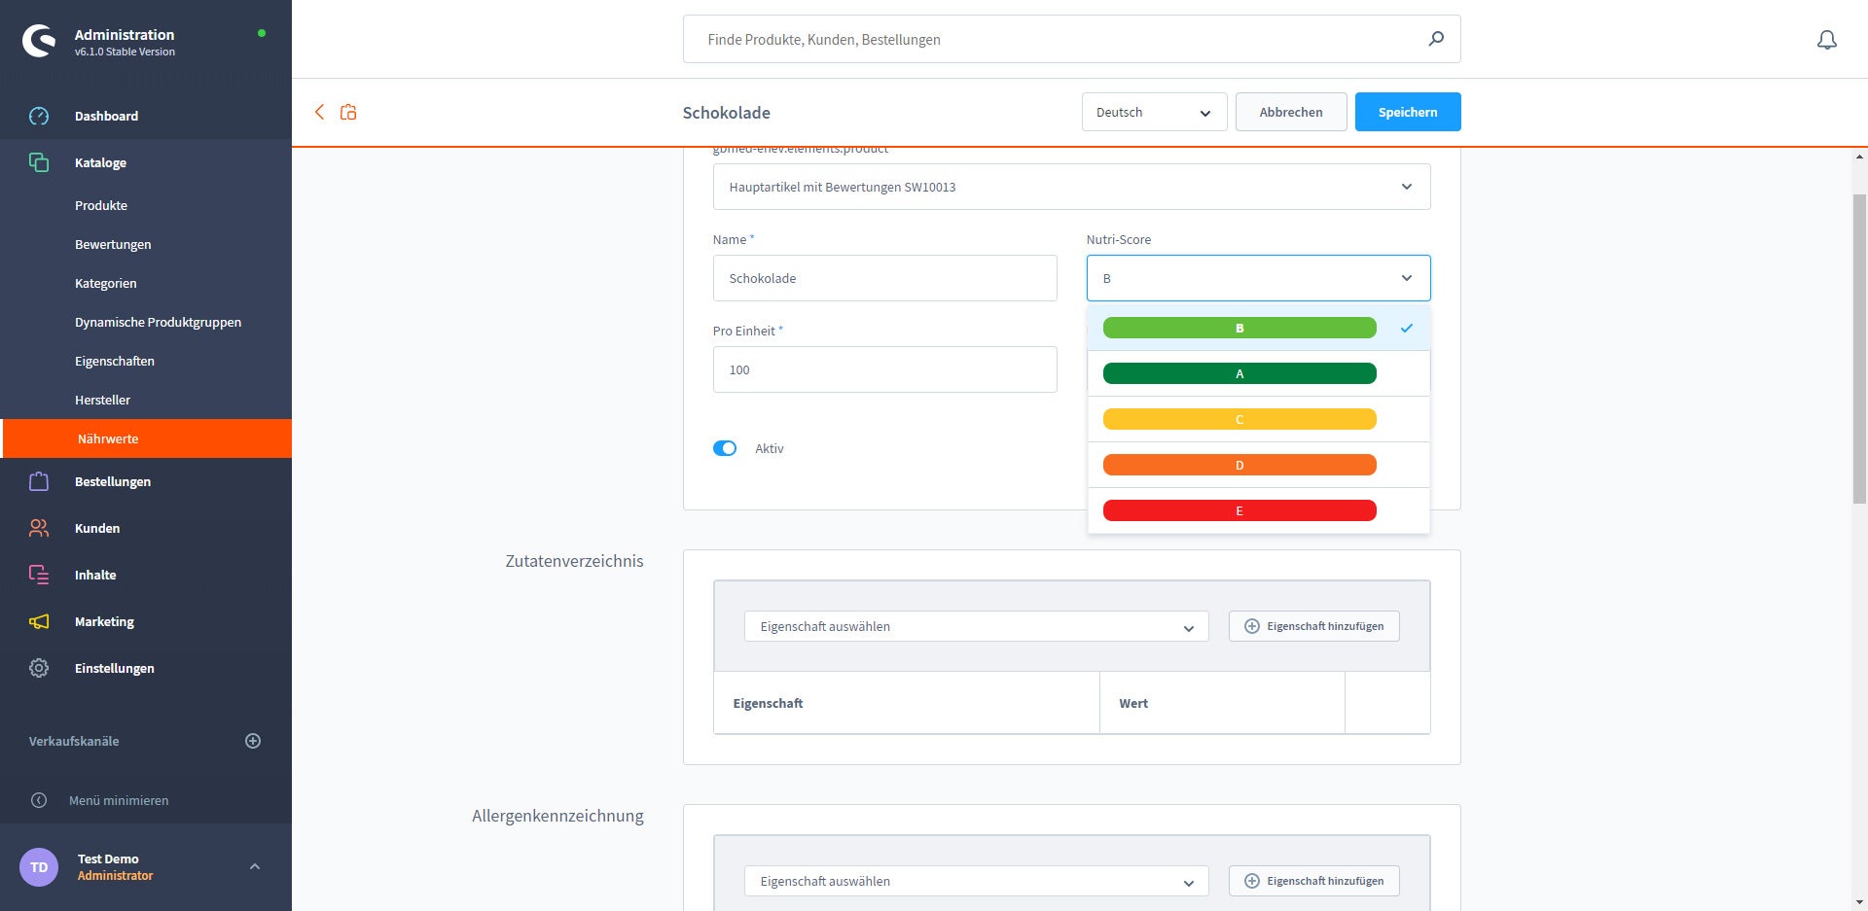Click the Bestellungen shopping bag icon
The image size is (1868, 911).
click(39, 481)
